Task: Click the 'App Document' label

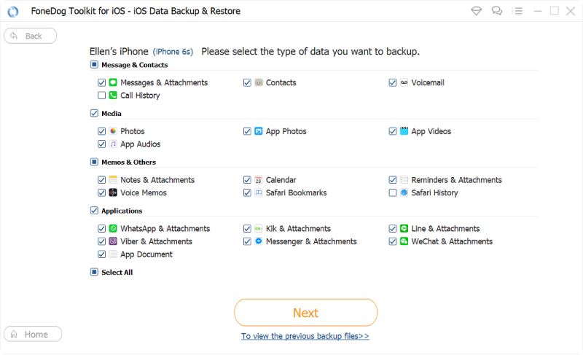Action: pyautogui.click(x=146, y=254)
